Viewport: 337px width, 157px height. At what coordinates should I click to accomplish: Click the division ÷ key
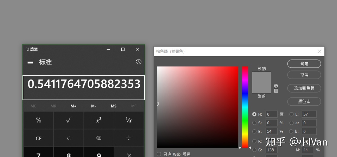tap(129, 138)
